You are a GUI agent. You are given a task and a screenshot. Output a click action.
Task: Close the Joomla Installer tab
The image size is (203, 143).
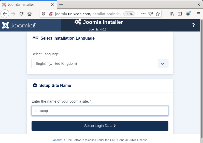pos(52,5)
